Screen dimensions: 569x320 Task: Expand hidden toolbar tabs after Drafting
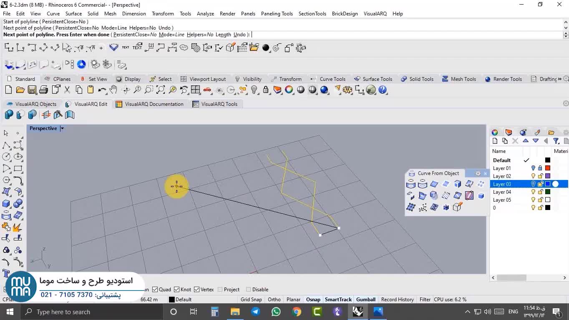pos(559,79)
